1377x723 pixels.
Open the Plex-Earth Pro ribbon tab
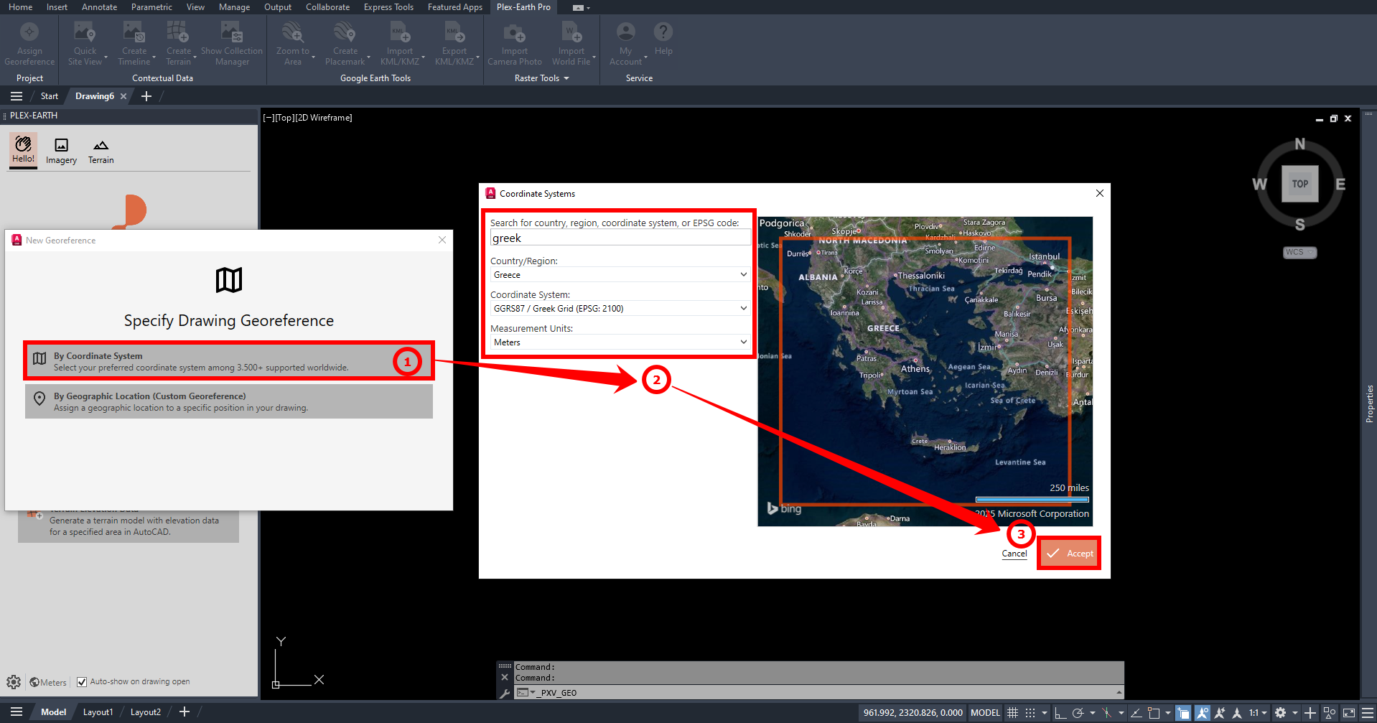click(x=523, y=7)
